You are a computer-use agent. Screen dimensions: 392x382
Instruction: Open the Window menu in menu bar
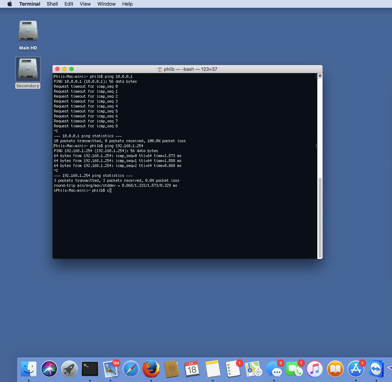[x=106, y=4]
